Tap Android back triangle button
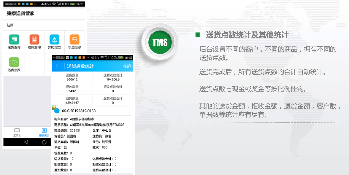Viewport: 349px width, 175px height. (26, 142)
